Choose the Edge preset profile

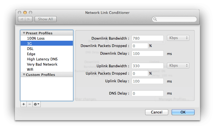coord(31,54)
